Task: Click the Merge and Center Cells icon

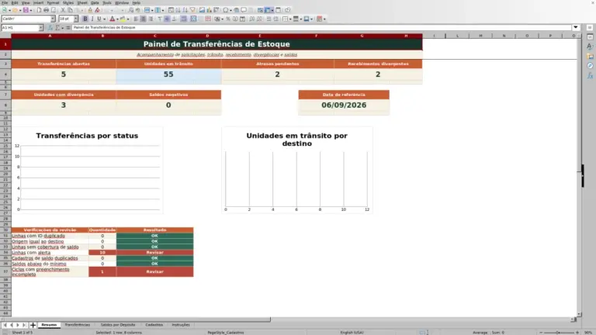Action: 193,19
